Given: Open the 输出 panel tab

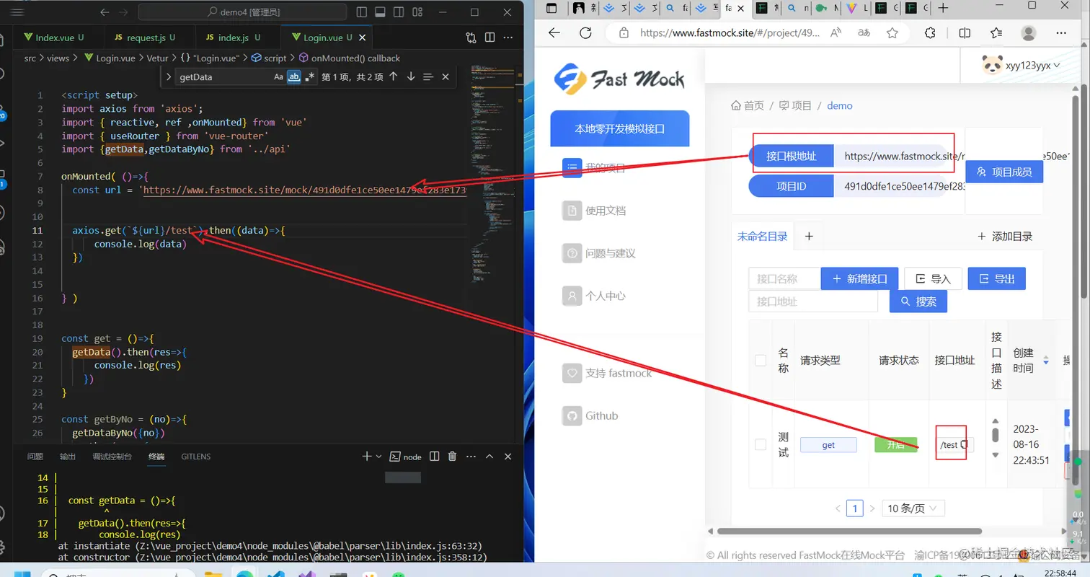Looking at the screenshot, I should [x=68, y=457].
